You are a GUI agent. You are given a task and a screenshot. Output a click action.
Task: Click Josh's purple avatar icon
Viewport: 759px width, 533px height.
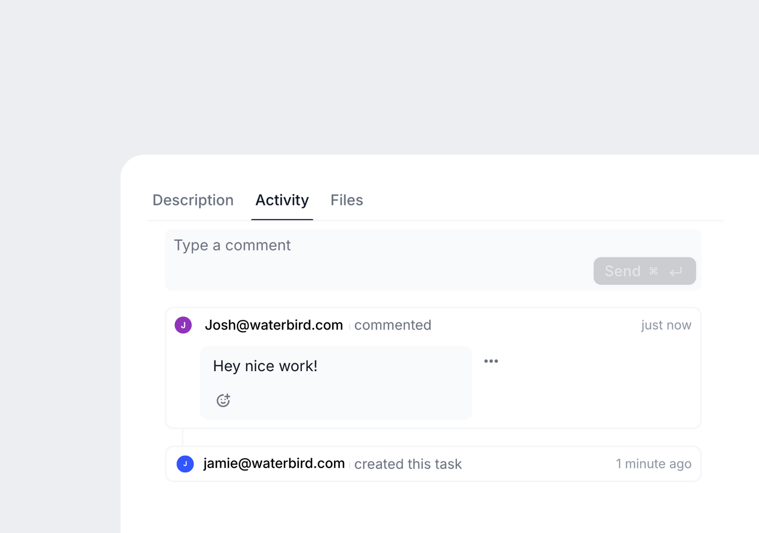tap(183, 325)
